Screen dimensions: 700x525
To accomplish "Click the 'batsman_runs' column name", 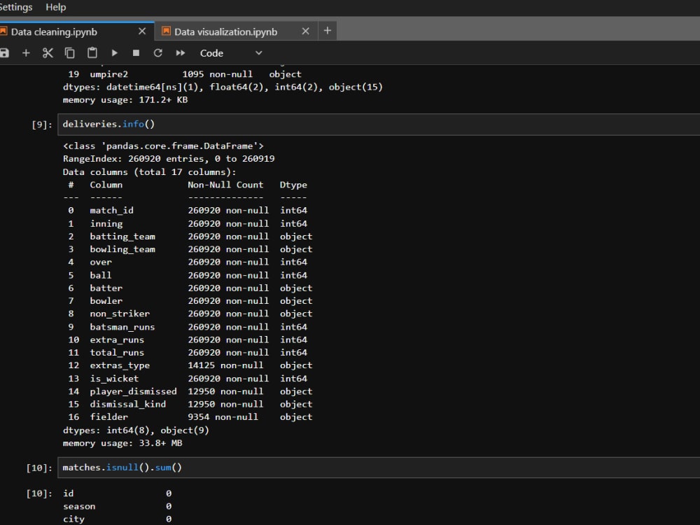I will [122, 327].
